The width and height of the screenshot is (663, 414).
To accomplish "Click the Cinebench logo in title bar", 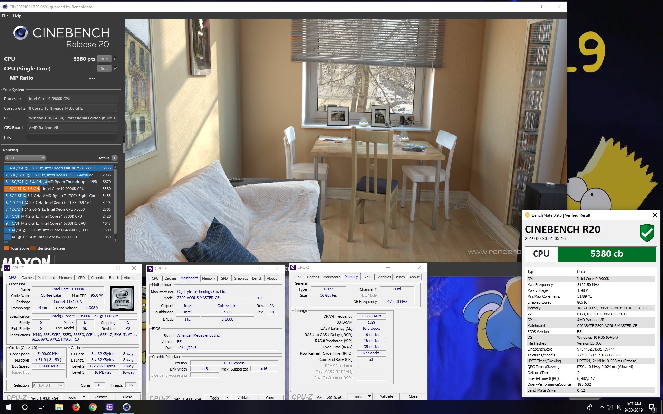I will pyautogui.click(x=4, y=7).
